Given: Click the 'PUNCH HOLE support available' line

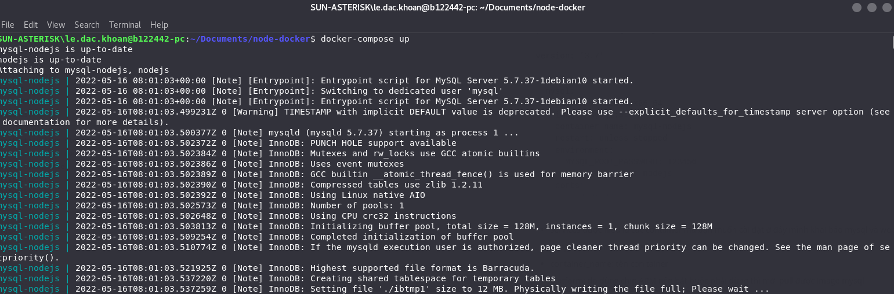Looking at the screenshot, I should click(x=229, y=143).
